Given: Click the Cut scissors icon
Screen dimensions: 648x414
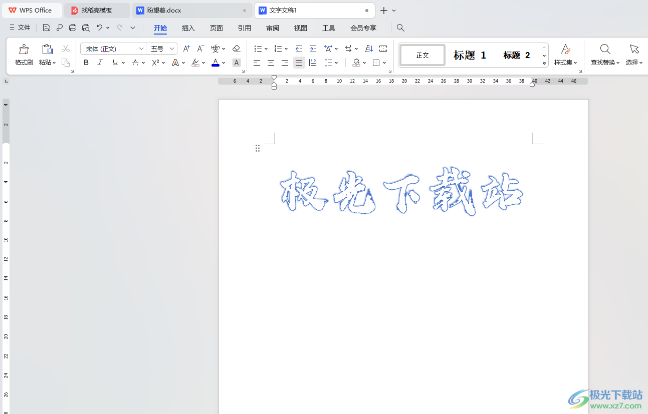Looking at the screenshot, I should point(66,49).
